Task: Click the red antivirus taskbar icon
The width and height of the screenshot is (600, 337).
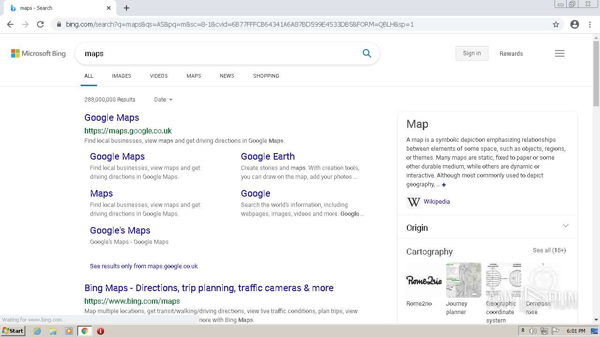Action: 100,331
